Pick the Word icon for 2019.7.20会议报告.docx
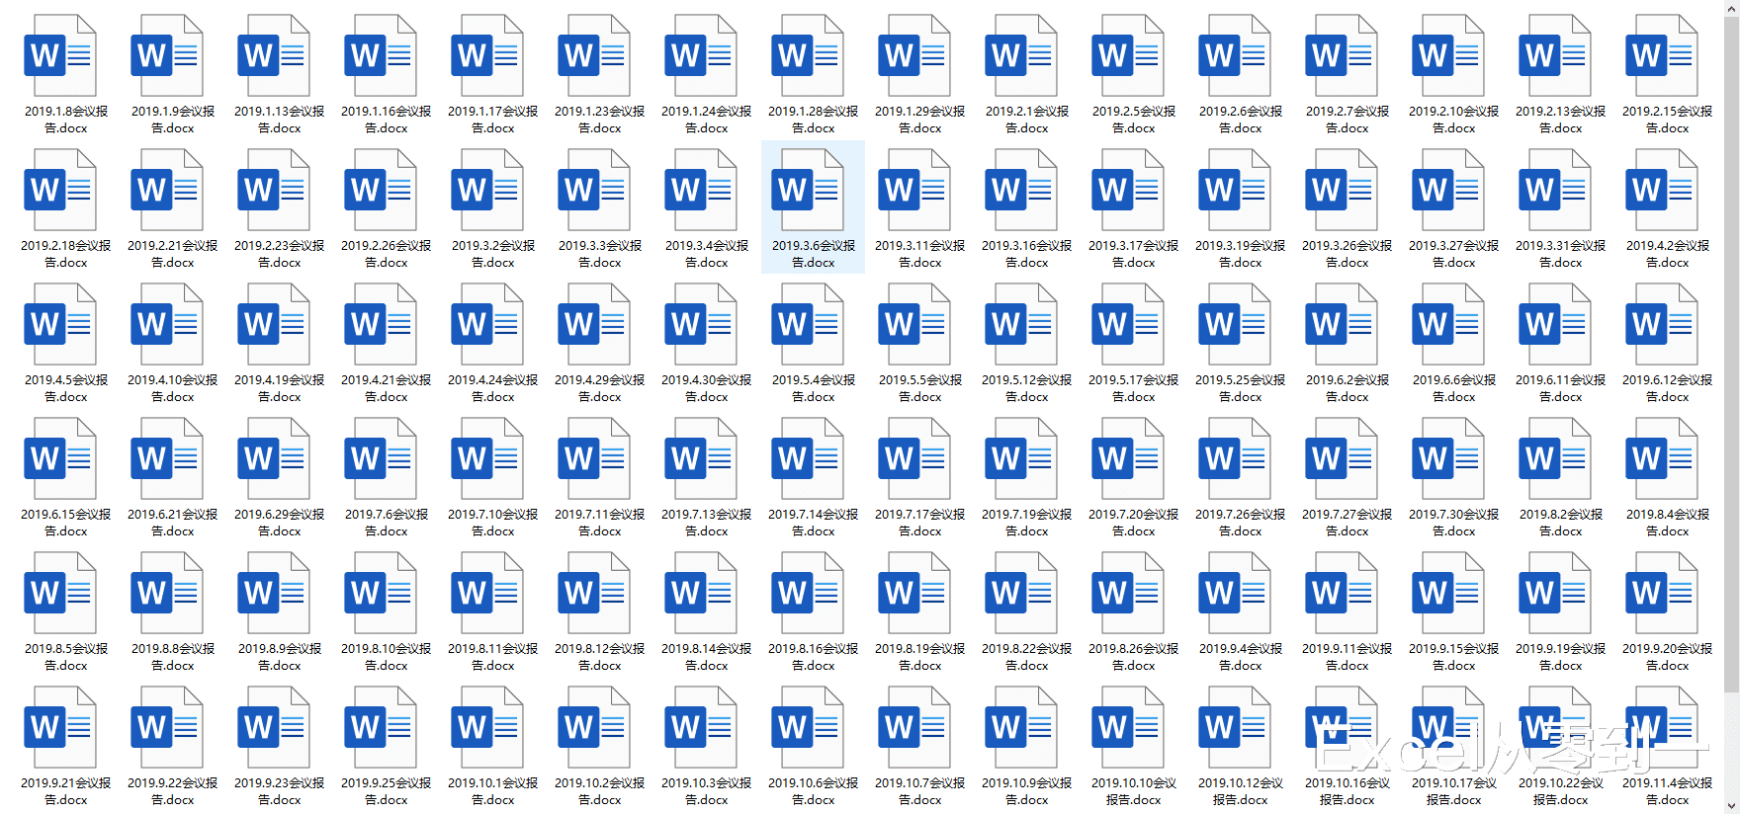Screen dimensions: 1740x814 1128,458
